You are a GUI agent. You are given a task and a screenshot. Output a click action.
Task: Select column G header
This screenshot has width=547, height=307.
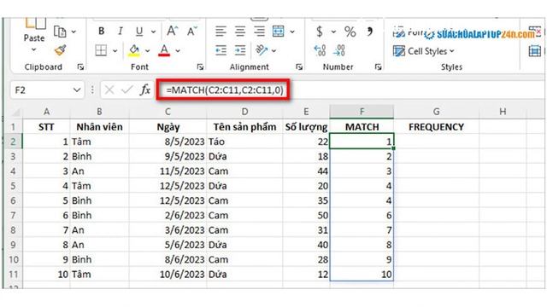(x=436, y=112)
